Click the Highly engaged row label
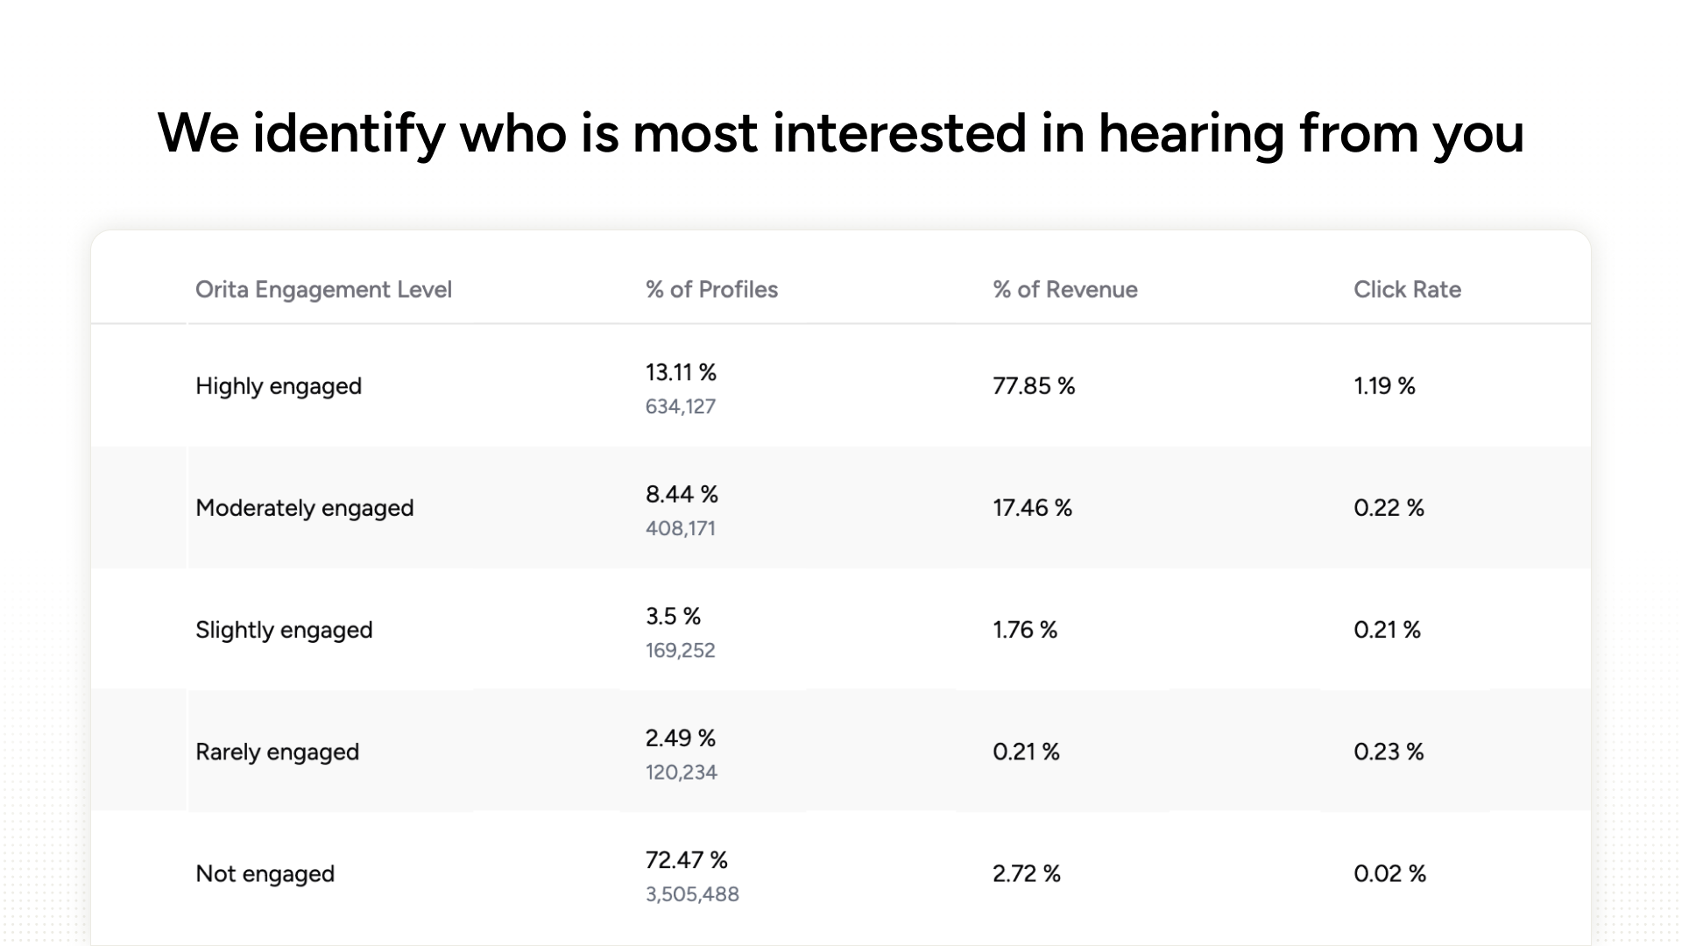Screen dimensions: 1682x946 279,386
